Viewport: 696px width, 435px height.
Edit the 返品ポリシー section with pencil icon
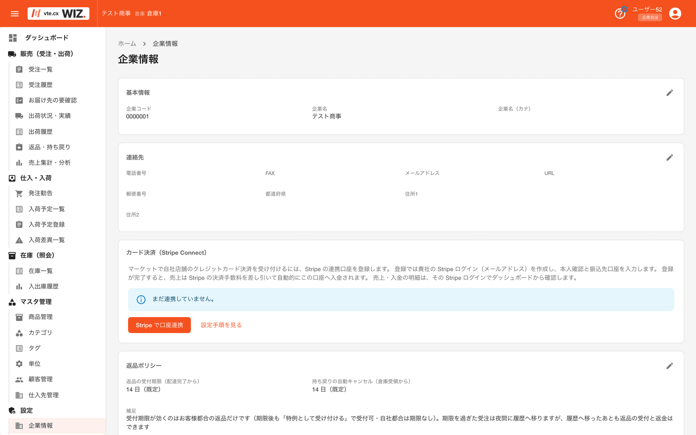(669, 366)
